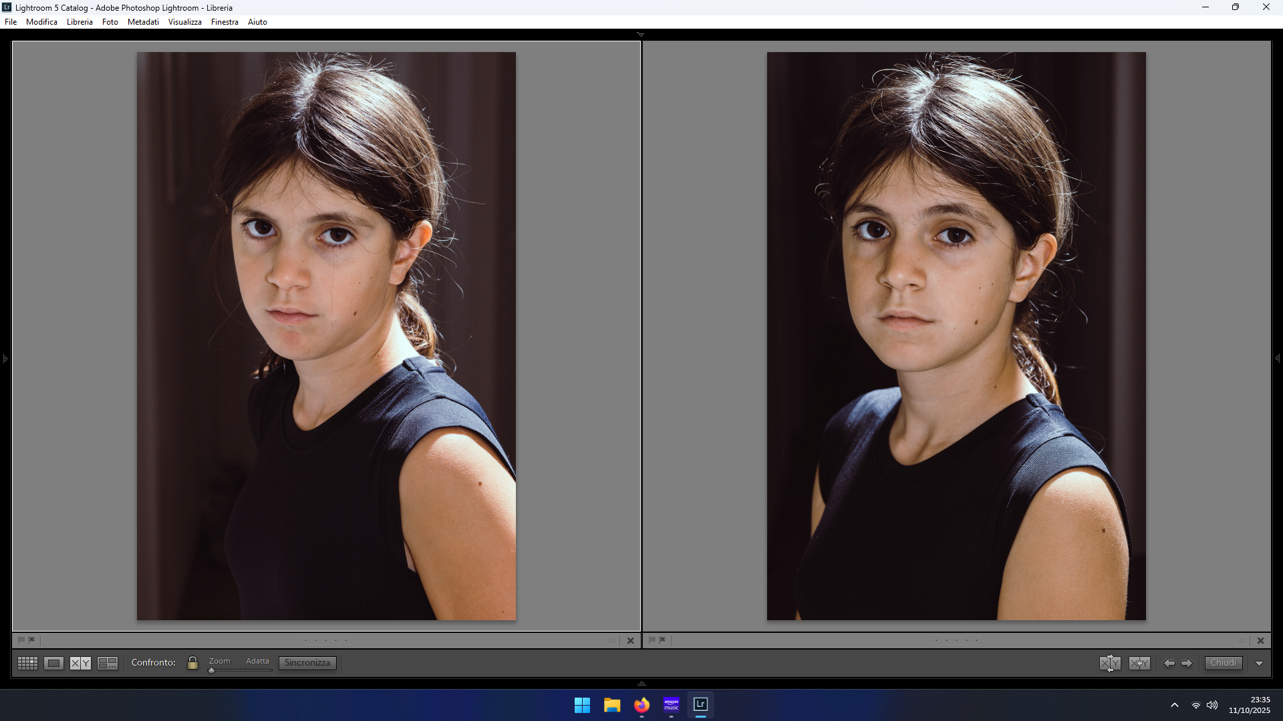This screenshot has height=721, width=1283.
Task: Click the Zoom slider handle
Action: (212, 670)
